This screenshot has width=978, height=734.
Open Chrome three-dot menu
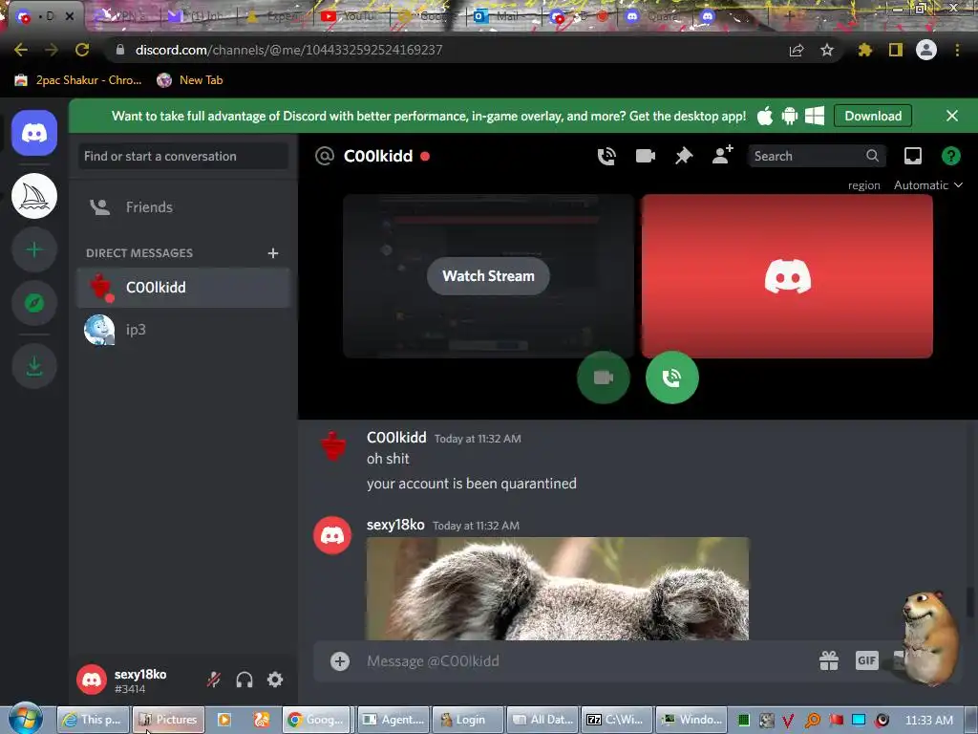tap(957, 50)
